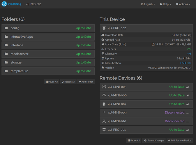196x145 pixels.
Task: Pause all folders
Action: click(x=52, y=82)
